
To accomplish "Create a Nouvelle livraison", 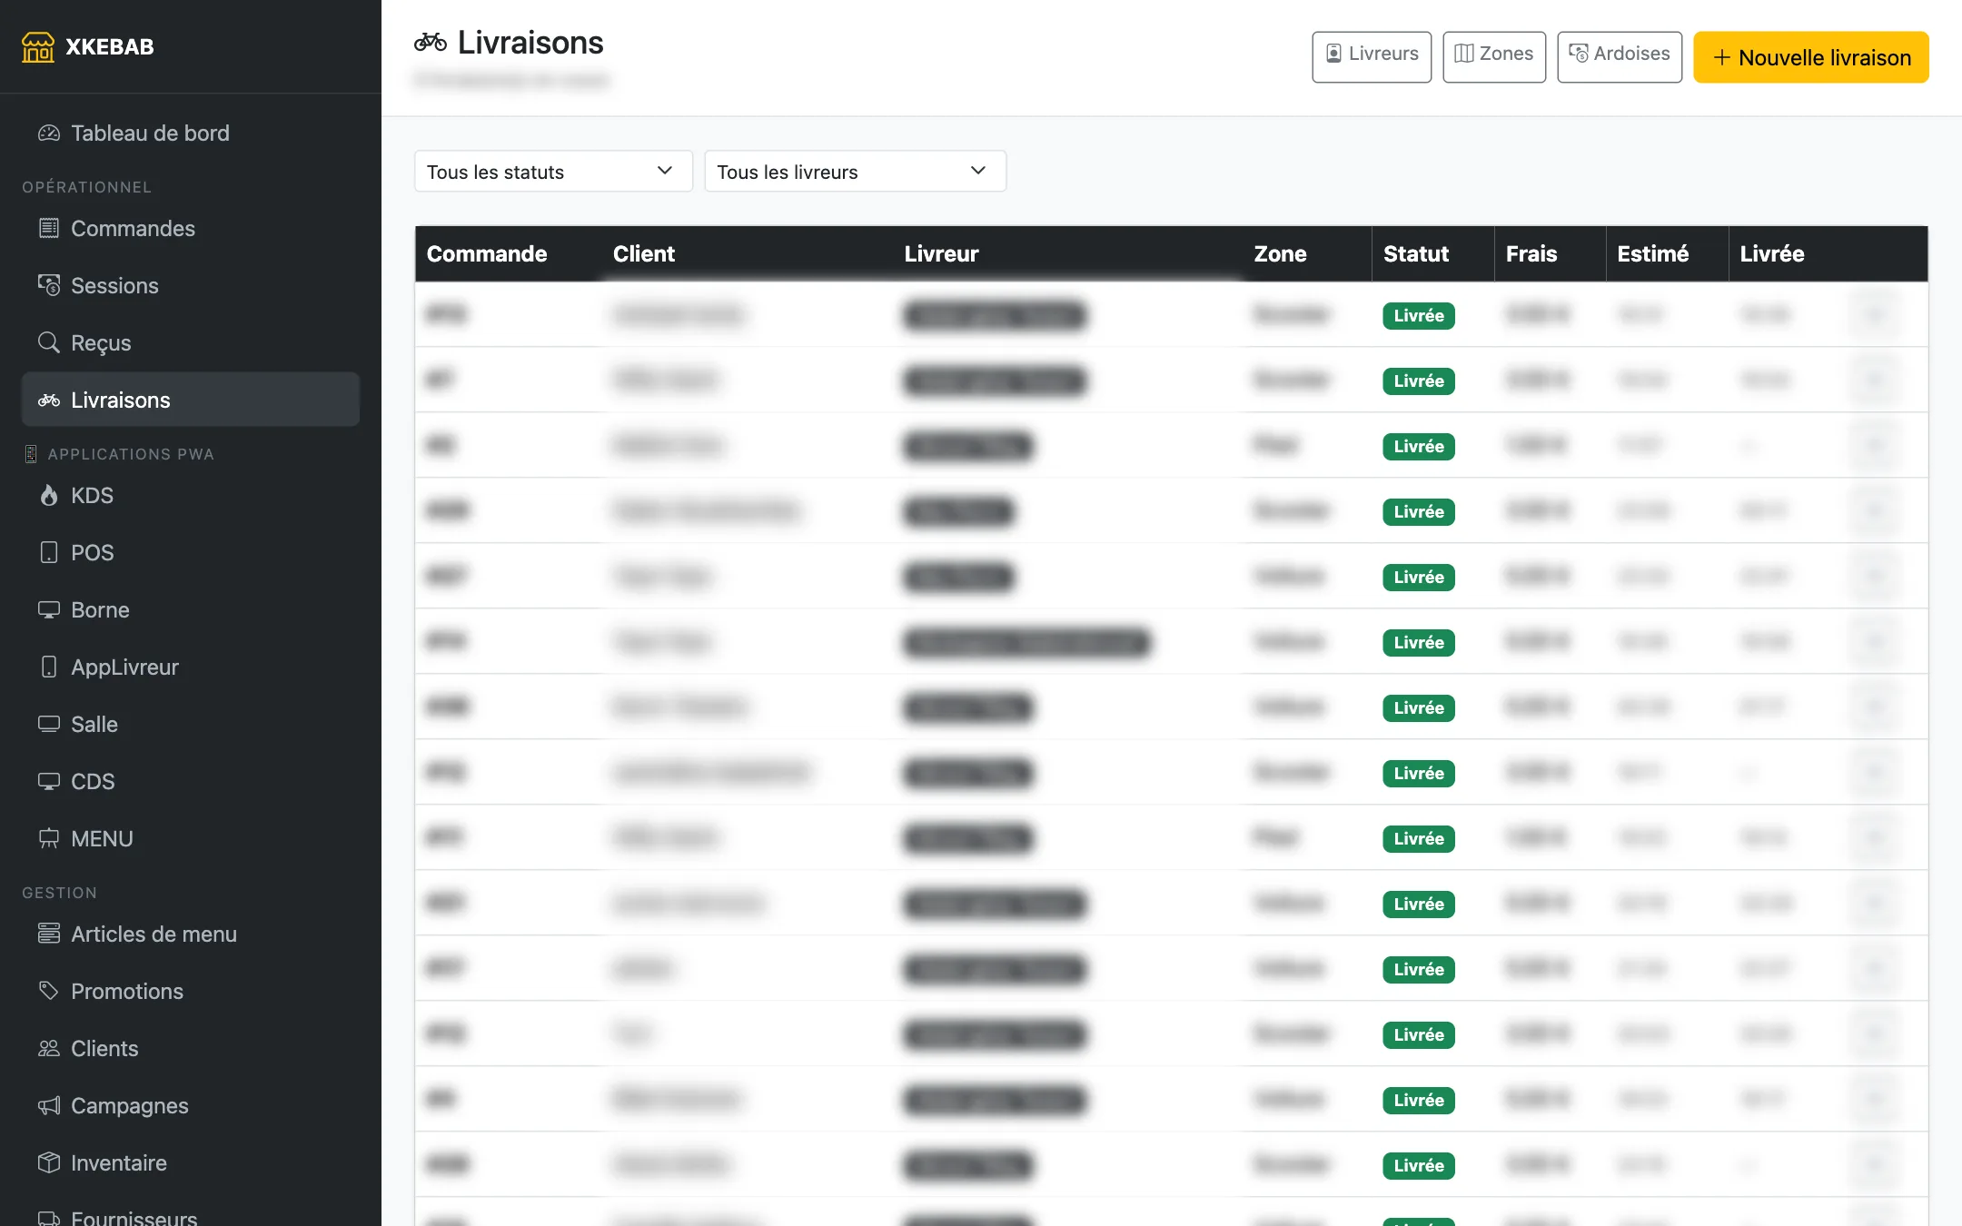I will pyautogui.click(x=1811, y=57).
